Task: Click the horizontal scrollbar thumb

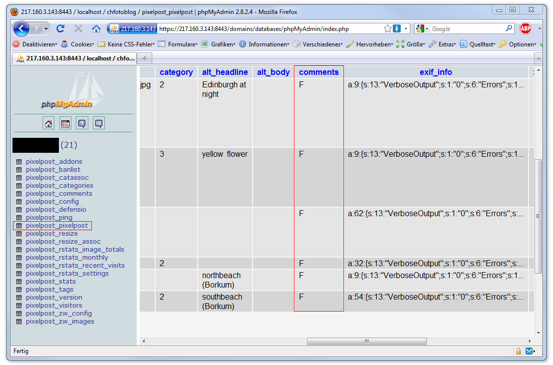Action: 367,341
